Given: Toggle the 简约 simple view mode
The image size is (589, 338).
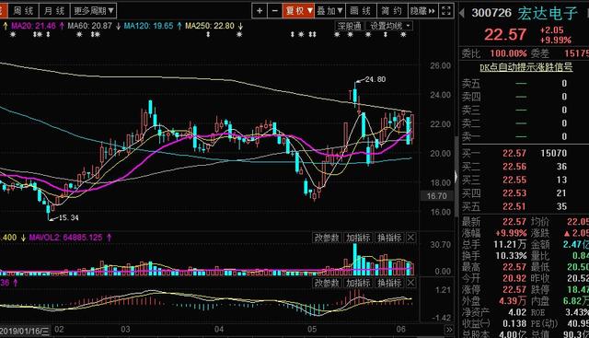Looking at the screenshot, I should 391,11.
